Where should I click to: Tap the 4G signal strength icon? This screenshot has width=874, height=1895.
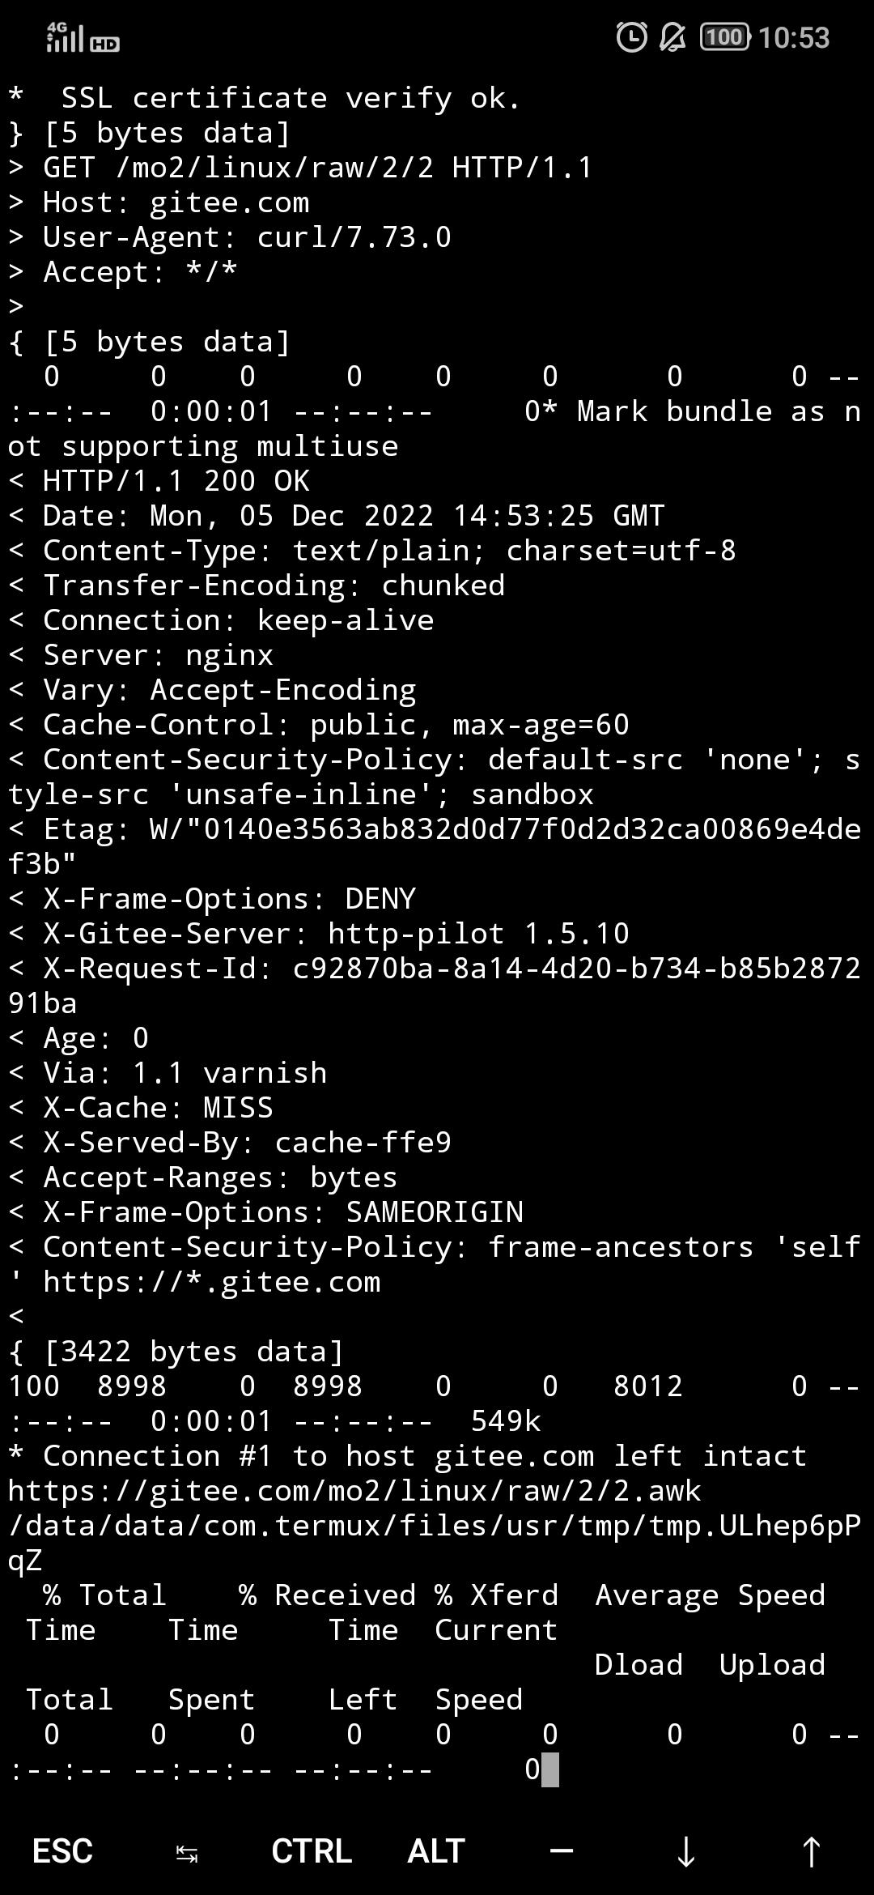pos(65,37)
